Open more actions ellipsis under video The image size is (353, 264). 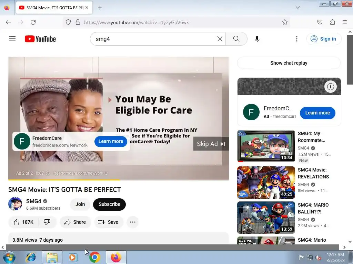click(x=133, y=222)
